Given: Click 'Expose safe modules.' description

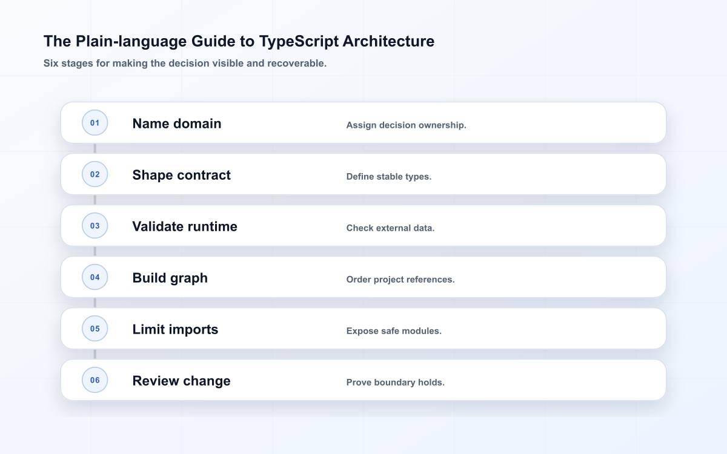Looking at the screenshot, I should point(394,331).
